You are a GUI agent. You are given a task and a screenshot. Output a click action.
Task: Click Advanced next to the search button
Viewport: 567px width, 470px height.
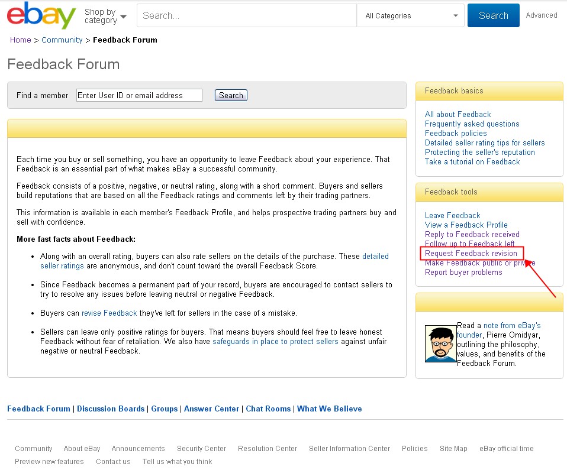(541, 15)
